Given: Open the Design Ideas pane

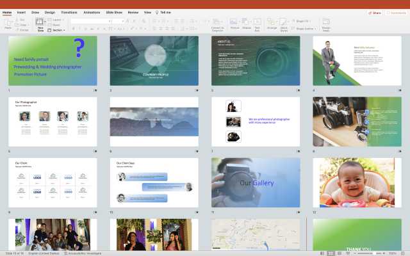Looking at the screenshot, I should pyautogui.click(x=326, y=24).
